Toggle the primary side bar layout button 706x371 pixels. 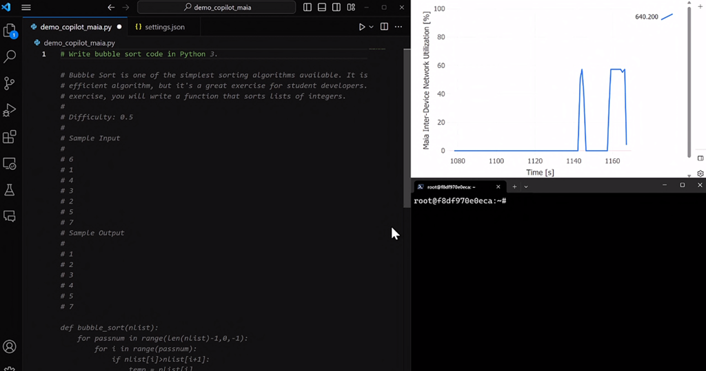tap(307, 8)
